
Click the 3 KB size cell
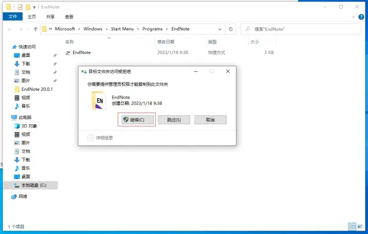click(269, 52)
